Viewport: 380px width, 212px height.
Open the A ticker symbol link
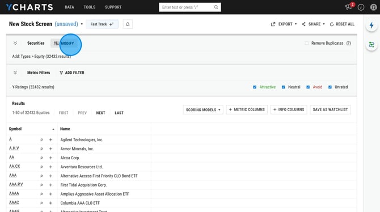click(x=10, y=139)
